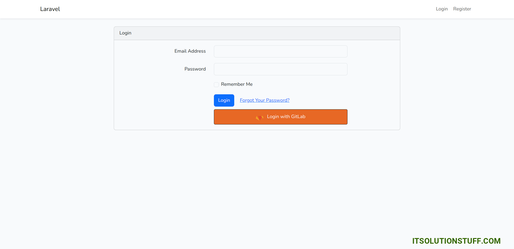
Task: Enable the Remember Me checkbox
Action: 216,85
